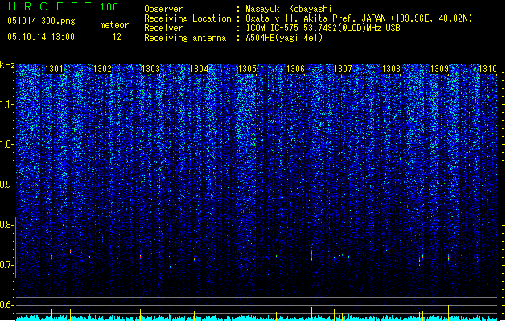This screenshot has height=321, width=506.
Task: Click the 0.9 frequency axis label
Action: [7, 185]
